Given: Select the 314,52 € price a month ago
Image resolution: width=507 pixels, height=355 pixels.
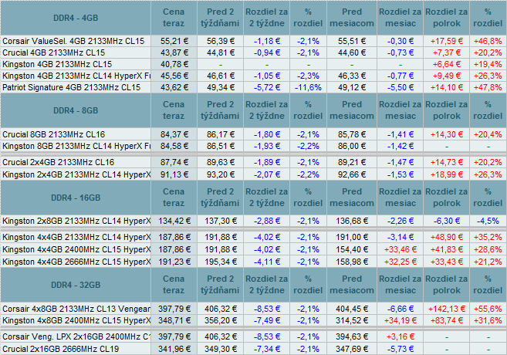Looking at the screenshot, I should pyautogui.click(x=352, y=321).
